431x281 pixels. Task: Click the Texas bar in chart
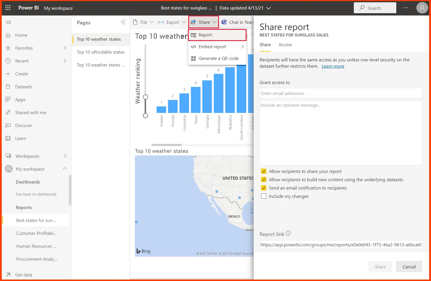(x=196, y=100)
